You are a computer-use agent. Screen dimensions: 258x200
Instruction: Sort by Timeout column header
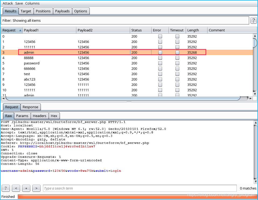click(177, 30)
